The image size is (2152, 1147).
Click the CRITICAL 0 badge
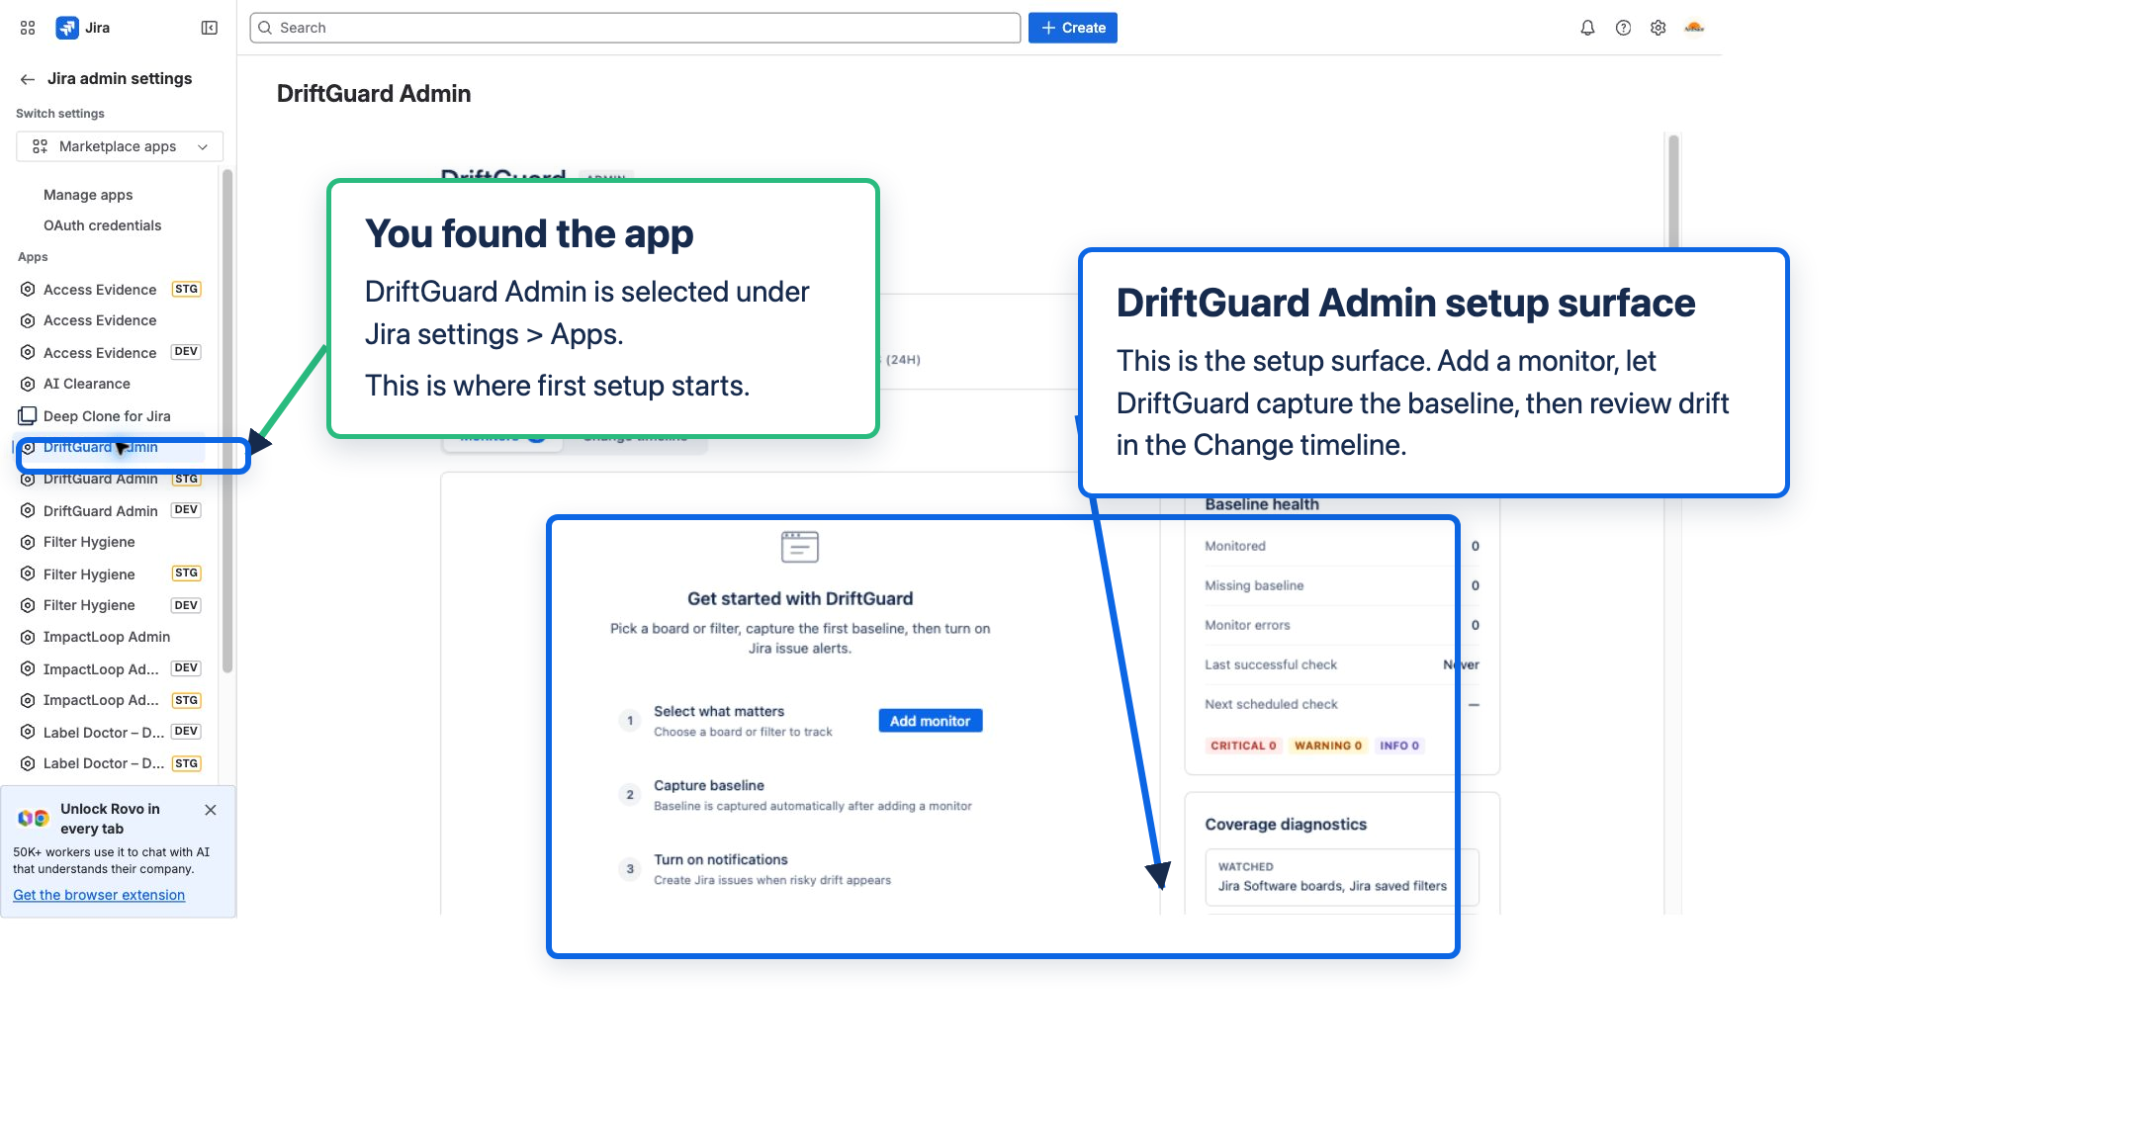click(1243, 746)
